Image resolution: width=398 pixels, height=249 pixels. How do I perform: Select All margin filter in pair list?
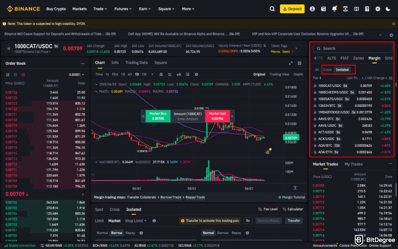click(x=317, y=70)
